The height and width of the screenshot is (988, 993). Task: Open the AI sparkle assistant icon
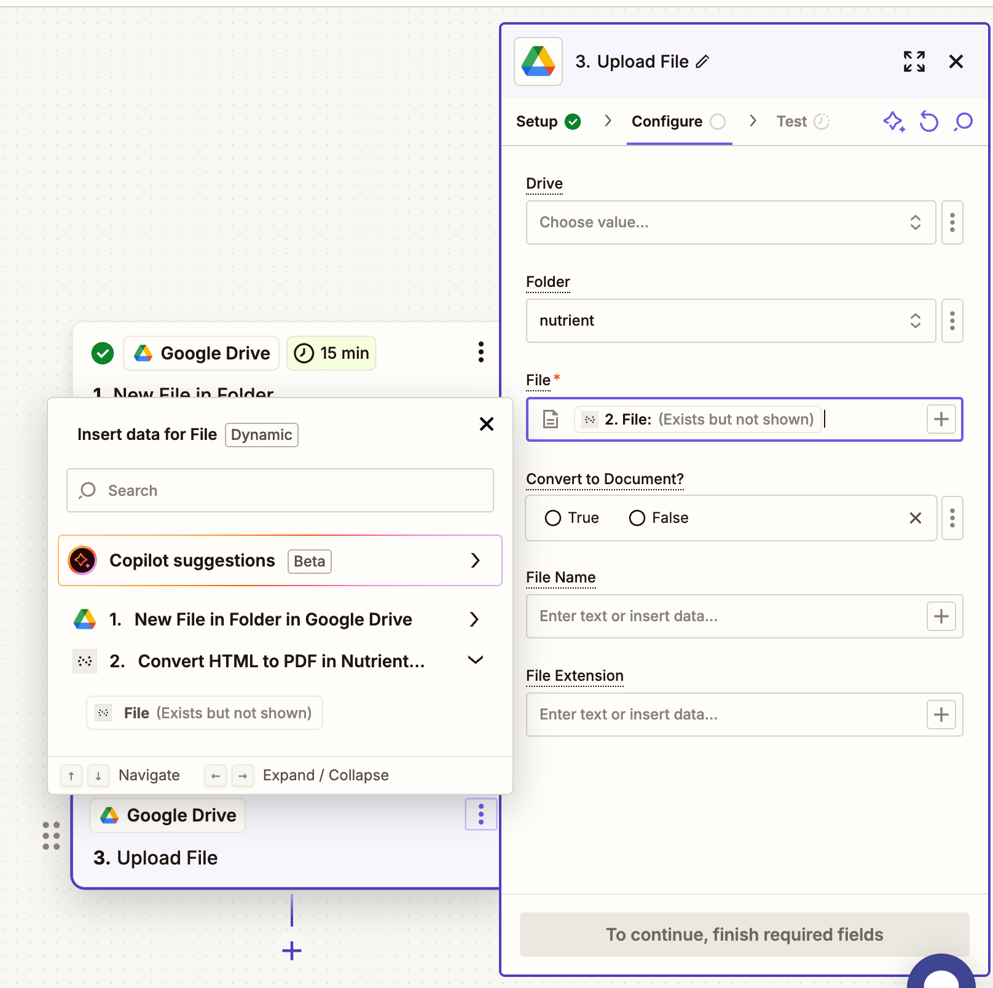pos(893,122)
